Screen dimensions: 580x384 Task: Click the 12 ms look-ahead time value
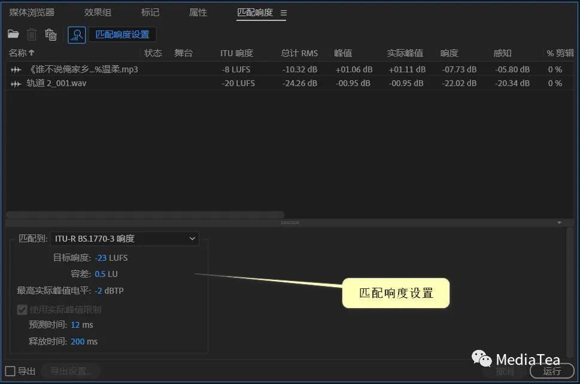coord(75,325)
